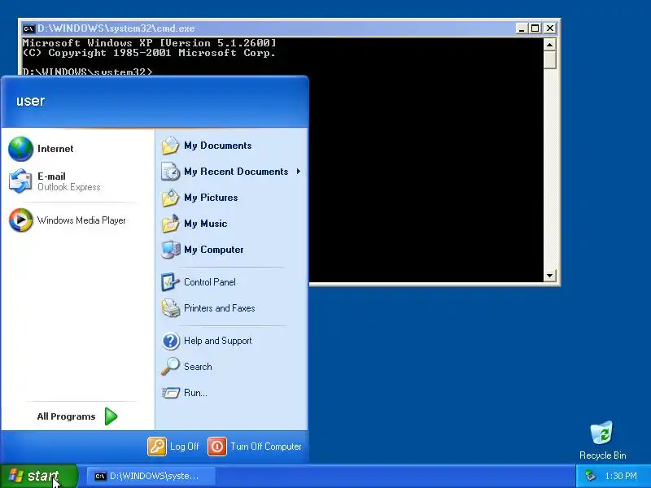Open the My Pictures folder icon
This screenshot has height=488, width=651.
(x=170, y=198)
